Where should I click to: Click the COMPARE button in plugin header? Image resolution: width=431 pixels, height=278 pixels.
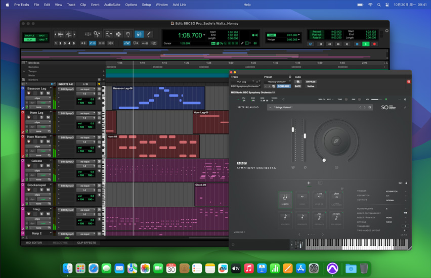[284, 86]
